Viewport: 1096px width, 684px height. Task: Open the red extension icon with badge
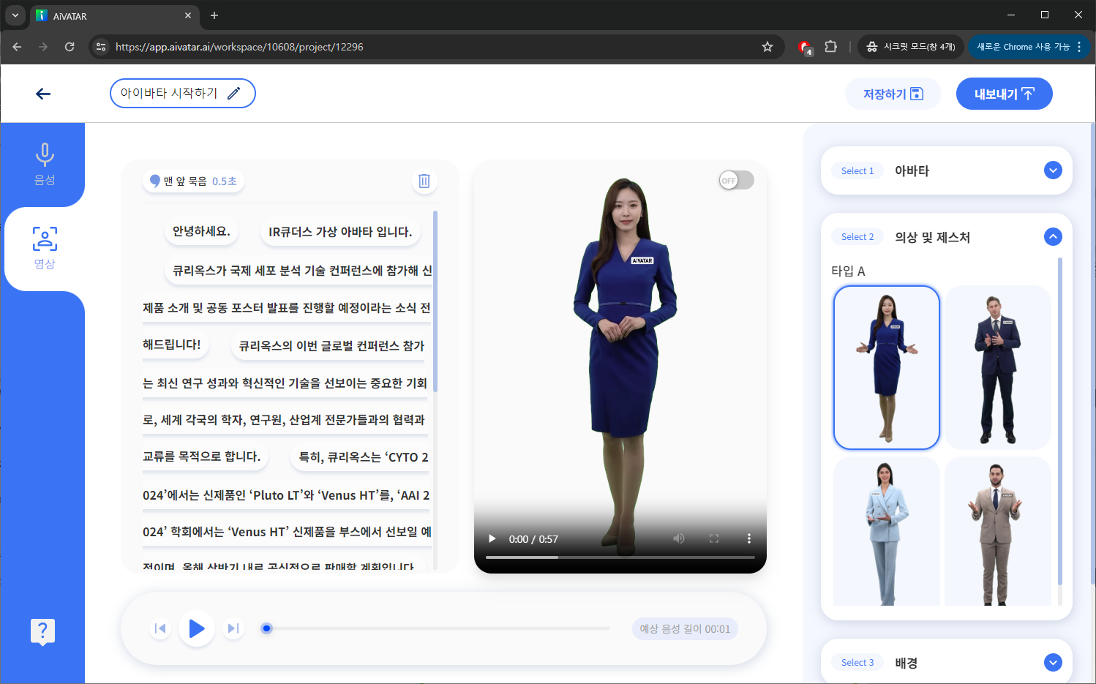point(805,48)
